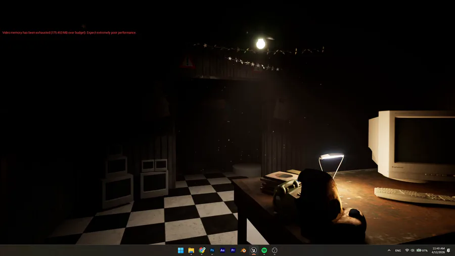Open the Wi-Fi network status icon
Screen dimensions: 455x256
click(407, 250)
